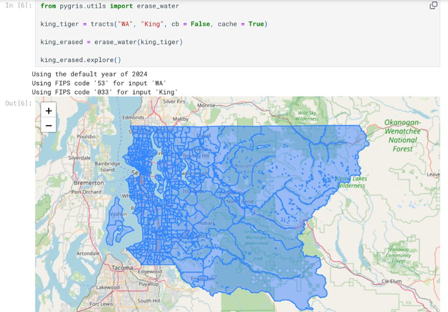
Task: Select output line about FIPS code '033'
Action: [105, 92]
